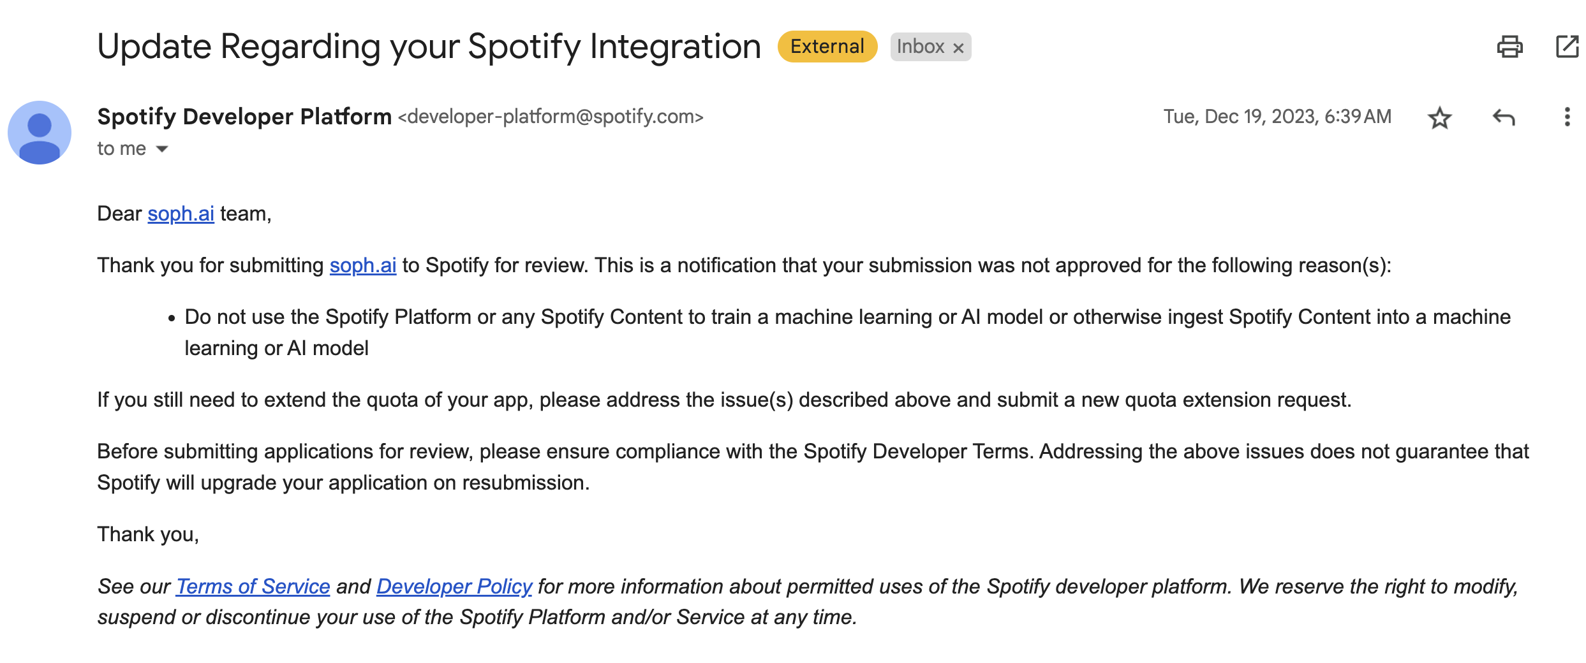Print this email with the printer icon

click(x=1509, y=47)
